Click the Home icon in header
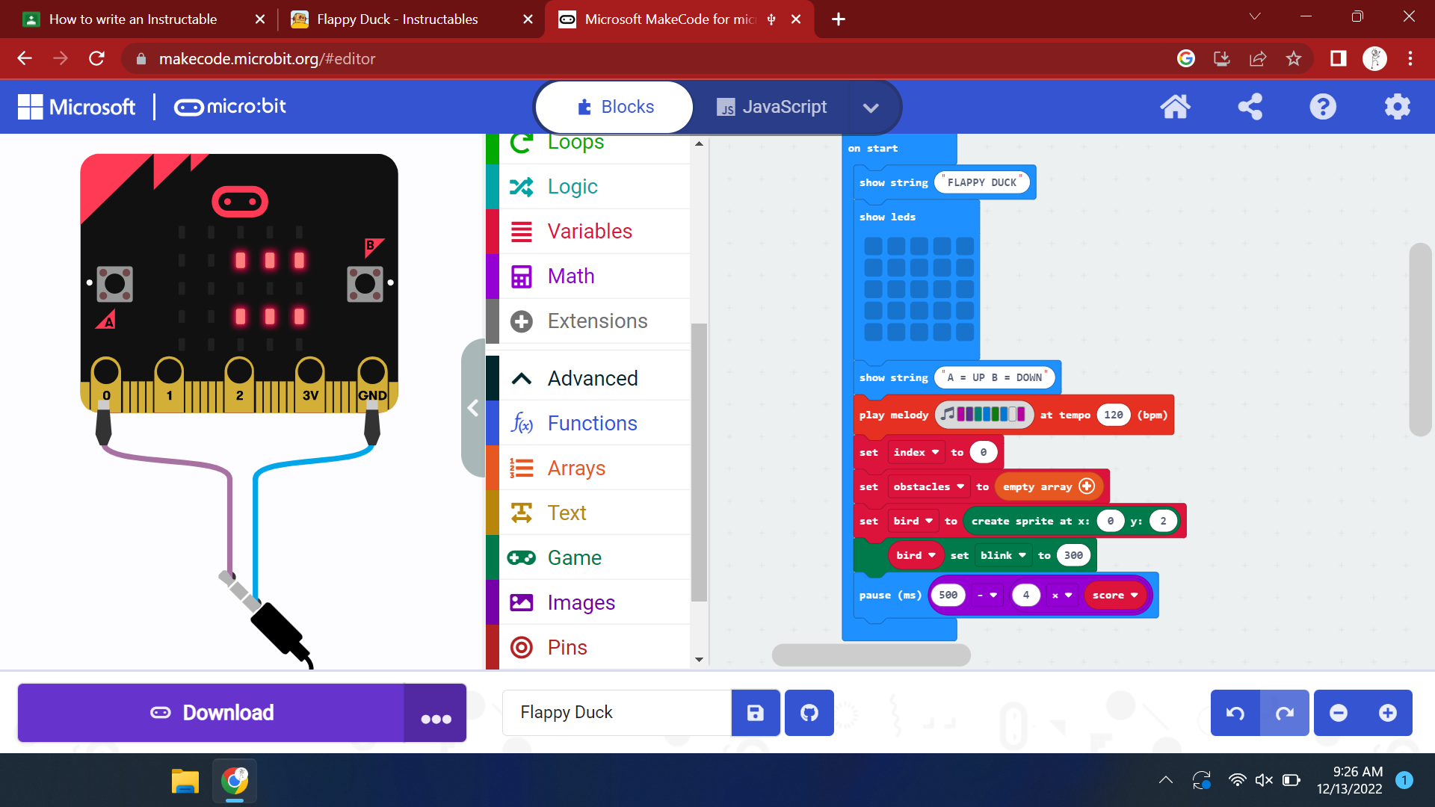Image resolution: width=1435 pixels, height=807 pixels. 1175,107
